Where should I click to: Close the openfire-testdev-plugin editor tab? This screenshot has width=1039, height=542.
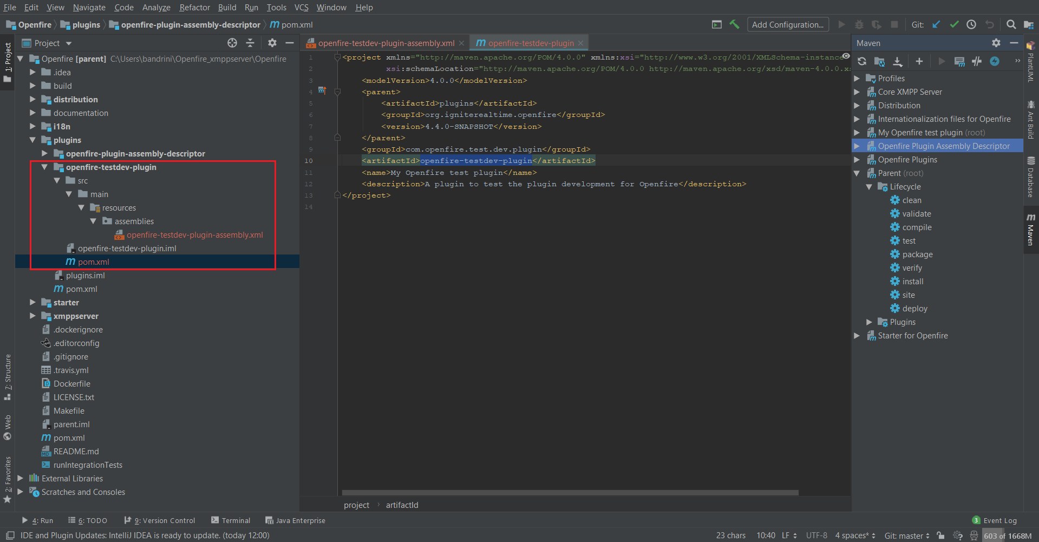[580, 43]
